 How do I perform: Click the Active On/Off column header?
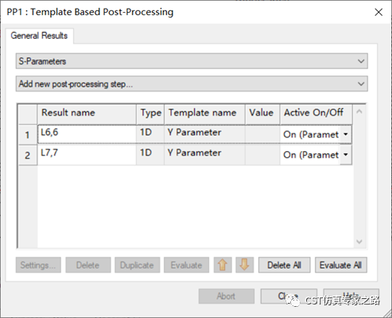click(x=316, y=114)
